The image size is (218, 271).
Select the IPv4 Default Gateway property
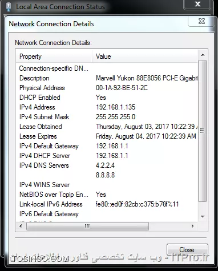49,146
